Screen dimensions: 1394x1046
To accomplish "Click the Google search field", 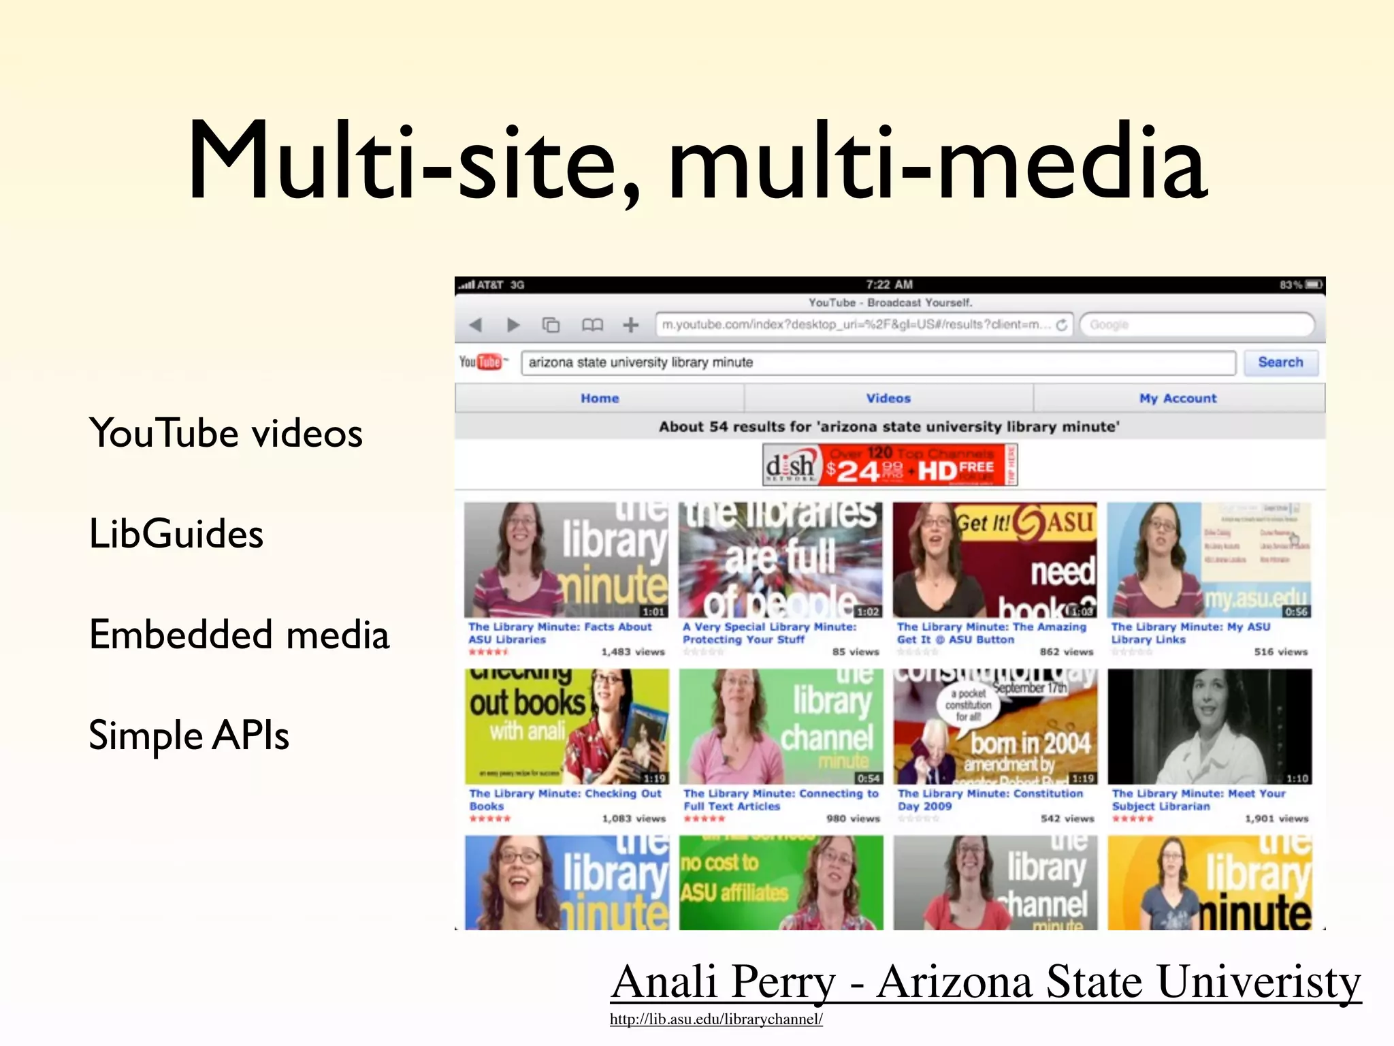I will coord(1198,325).
